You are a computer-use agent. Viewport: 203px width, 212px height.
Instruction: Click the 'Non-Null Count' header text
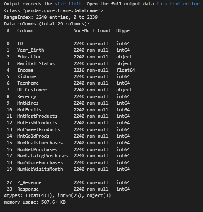point(92,30)
